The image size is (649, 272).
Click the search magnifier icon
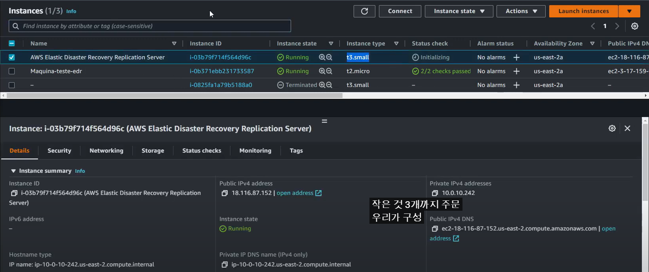coord(16,26)
